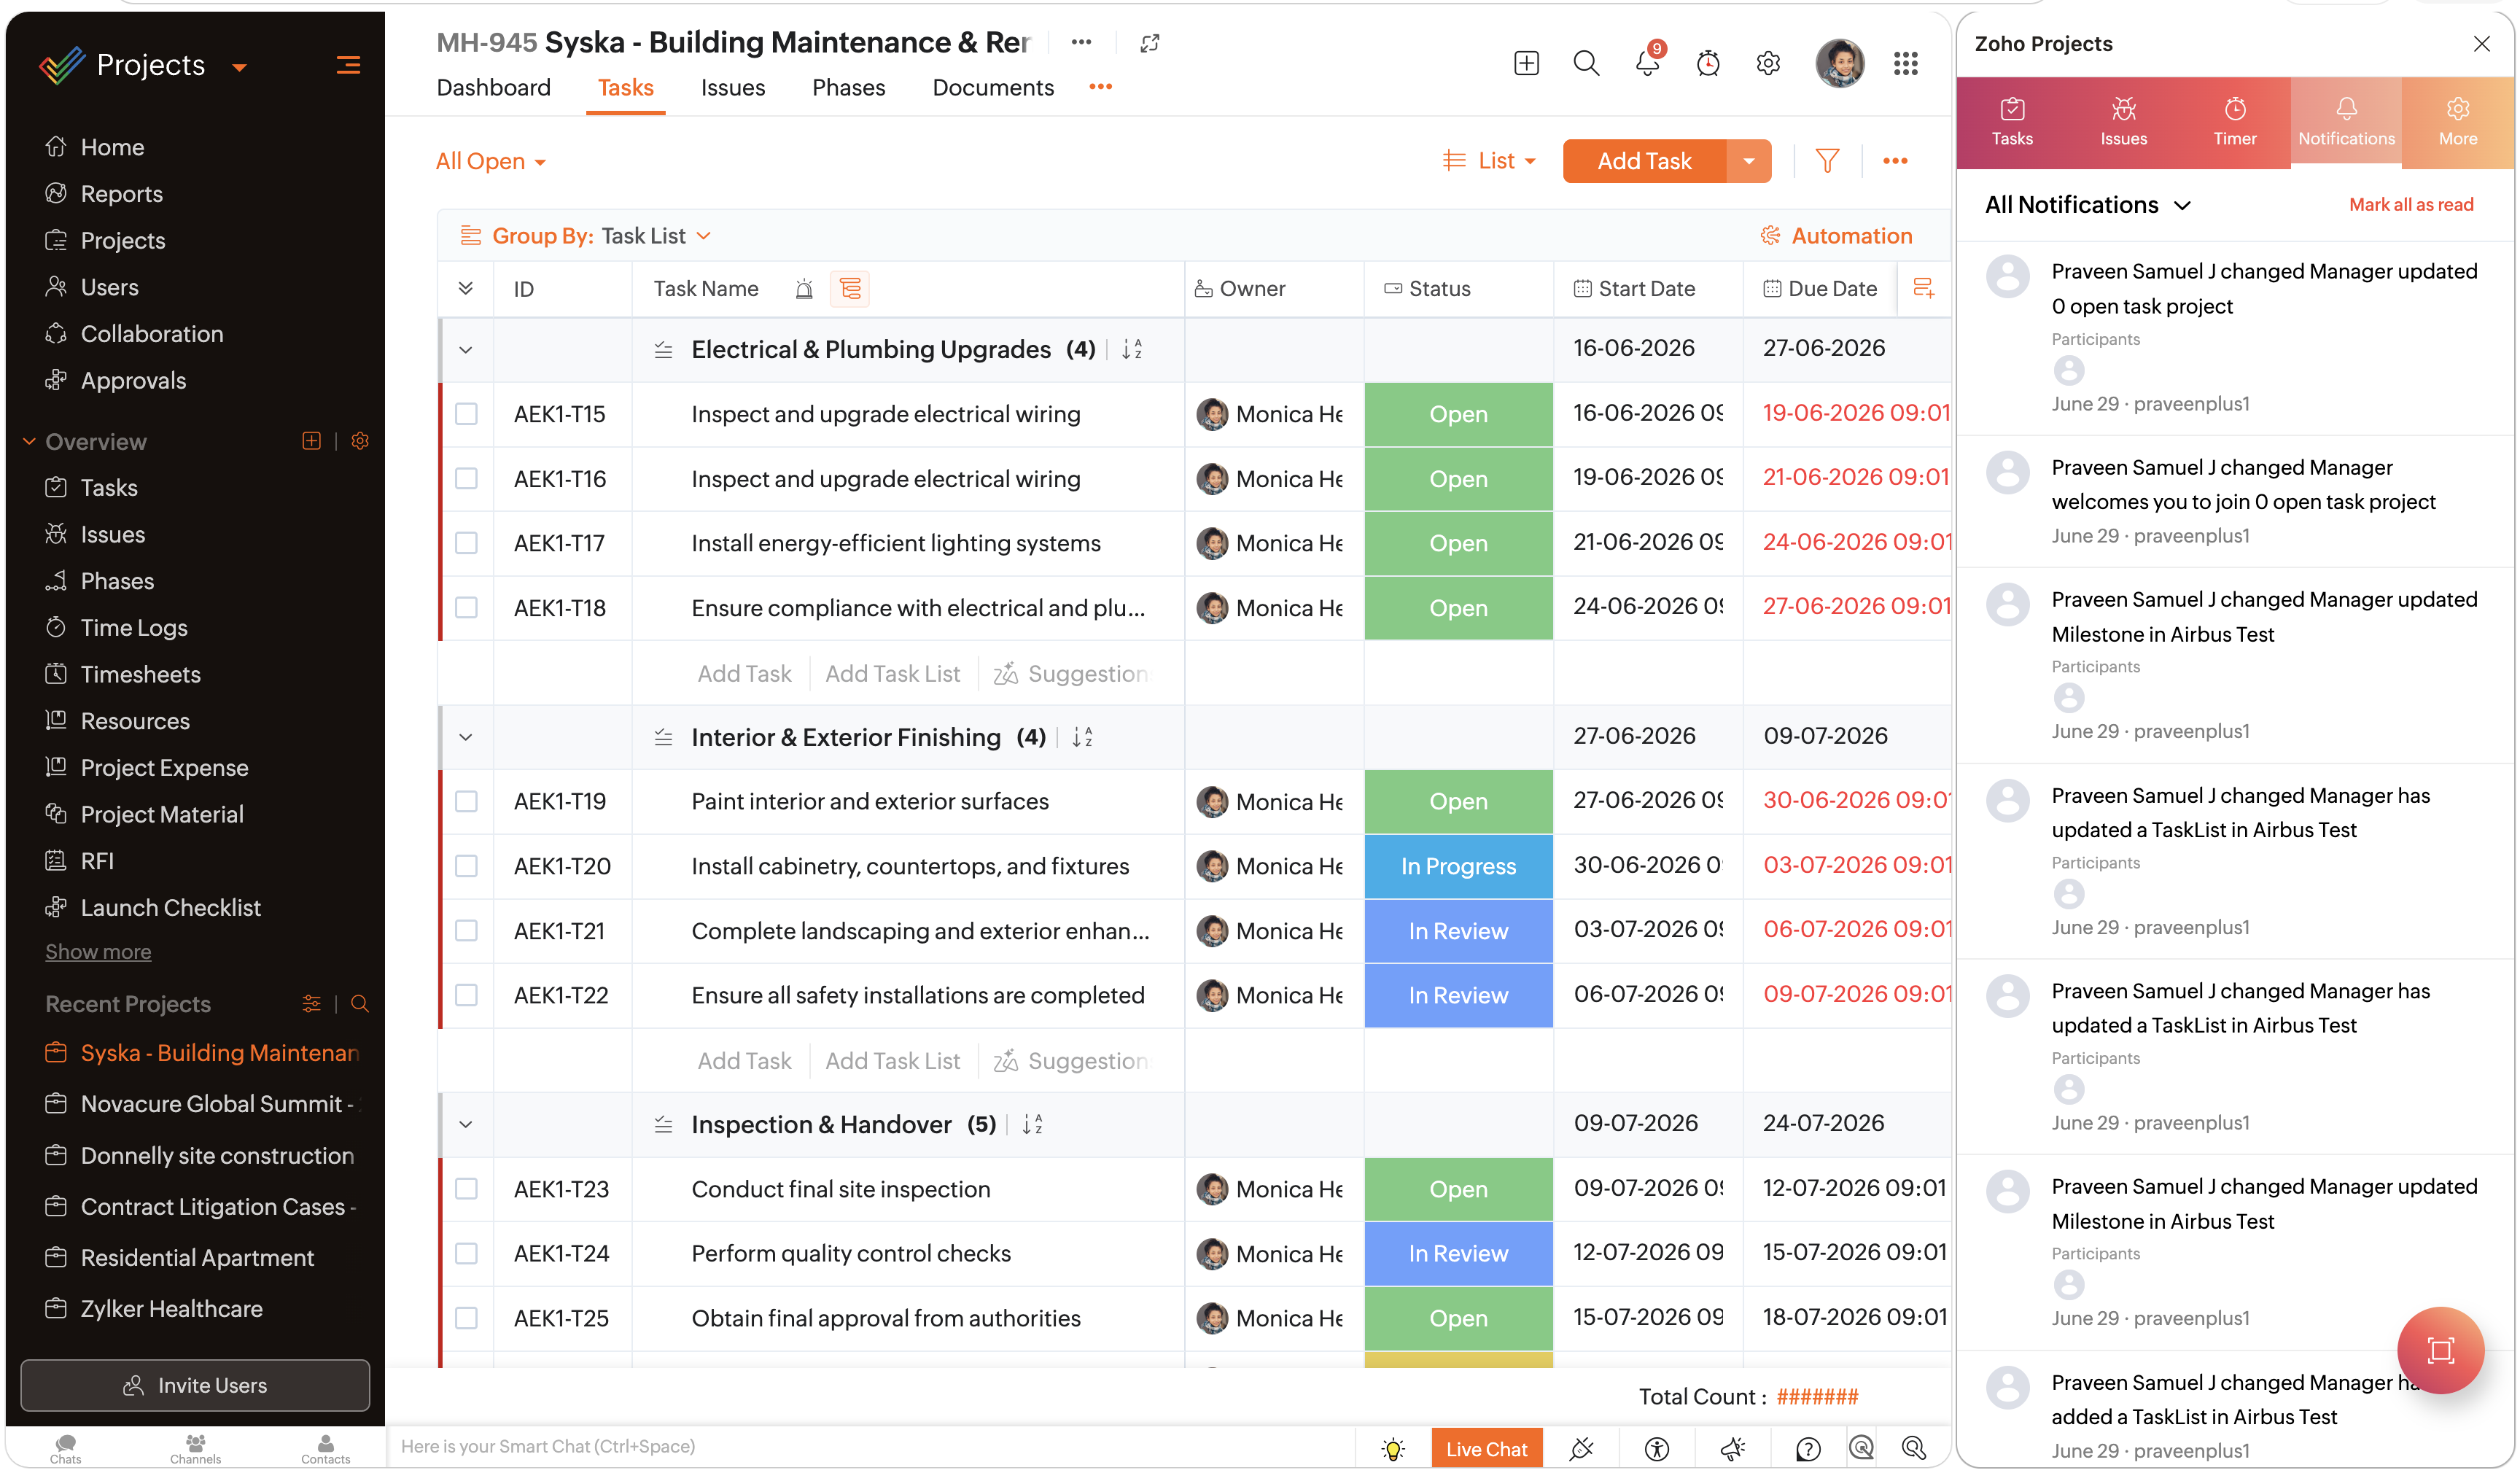Open the apps grid launcher
Image resolution: width=2520 pixels, height=1473 pixels.
[1906, 64]
